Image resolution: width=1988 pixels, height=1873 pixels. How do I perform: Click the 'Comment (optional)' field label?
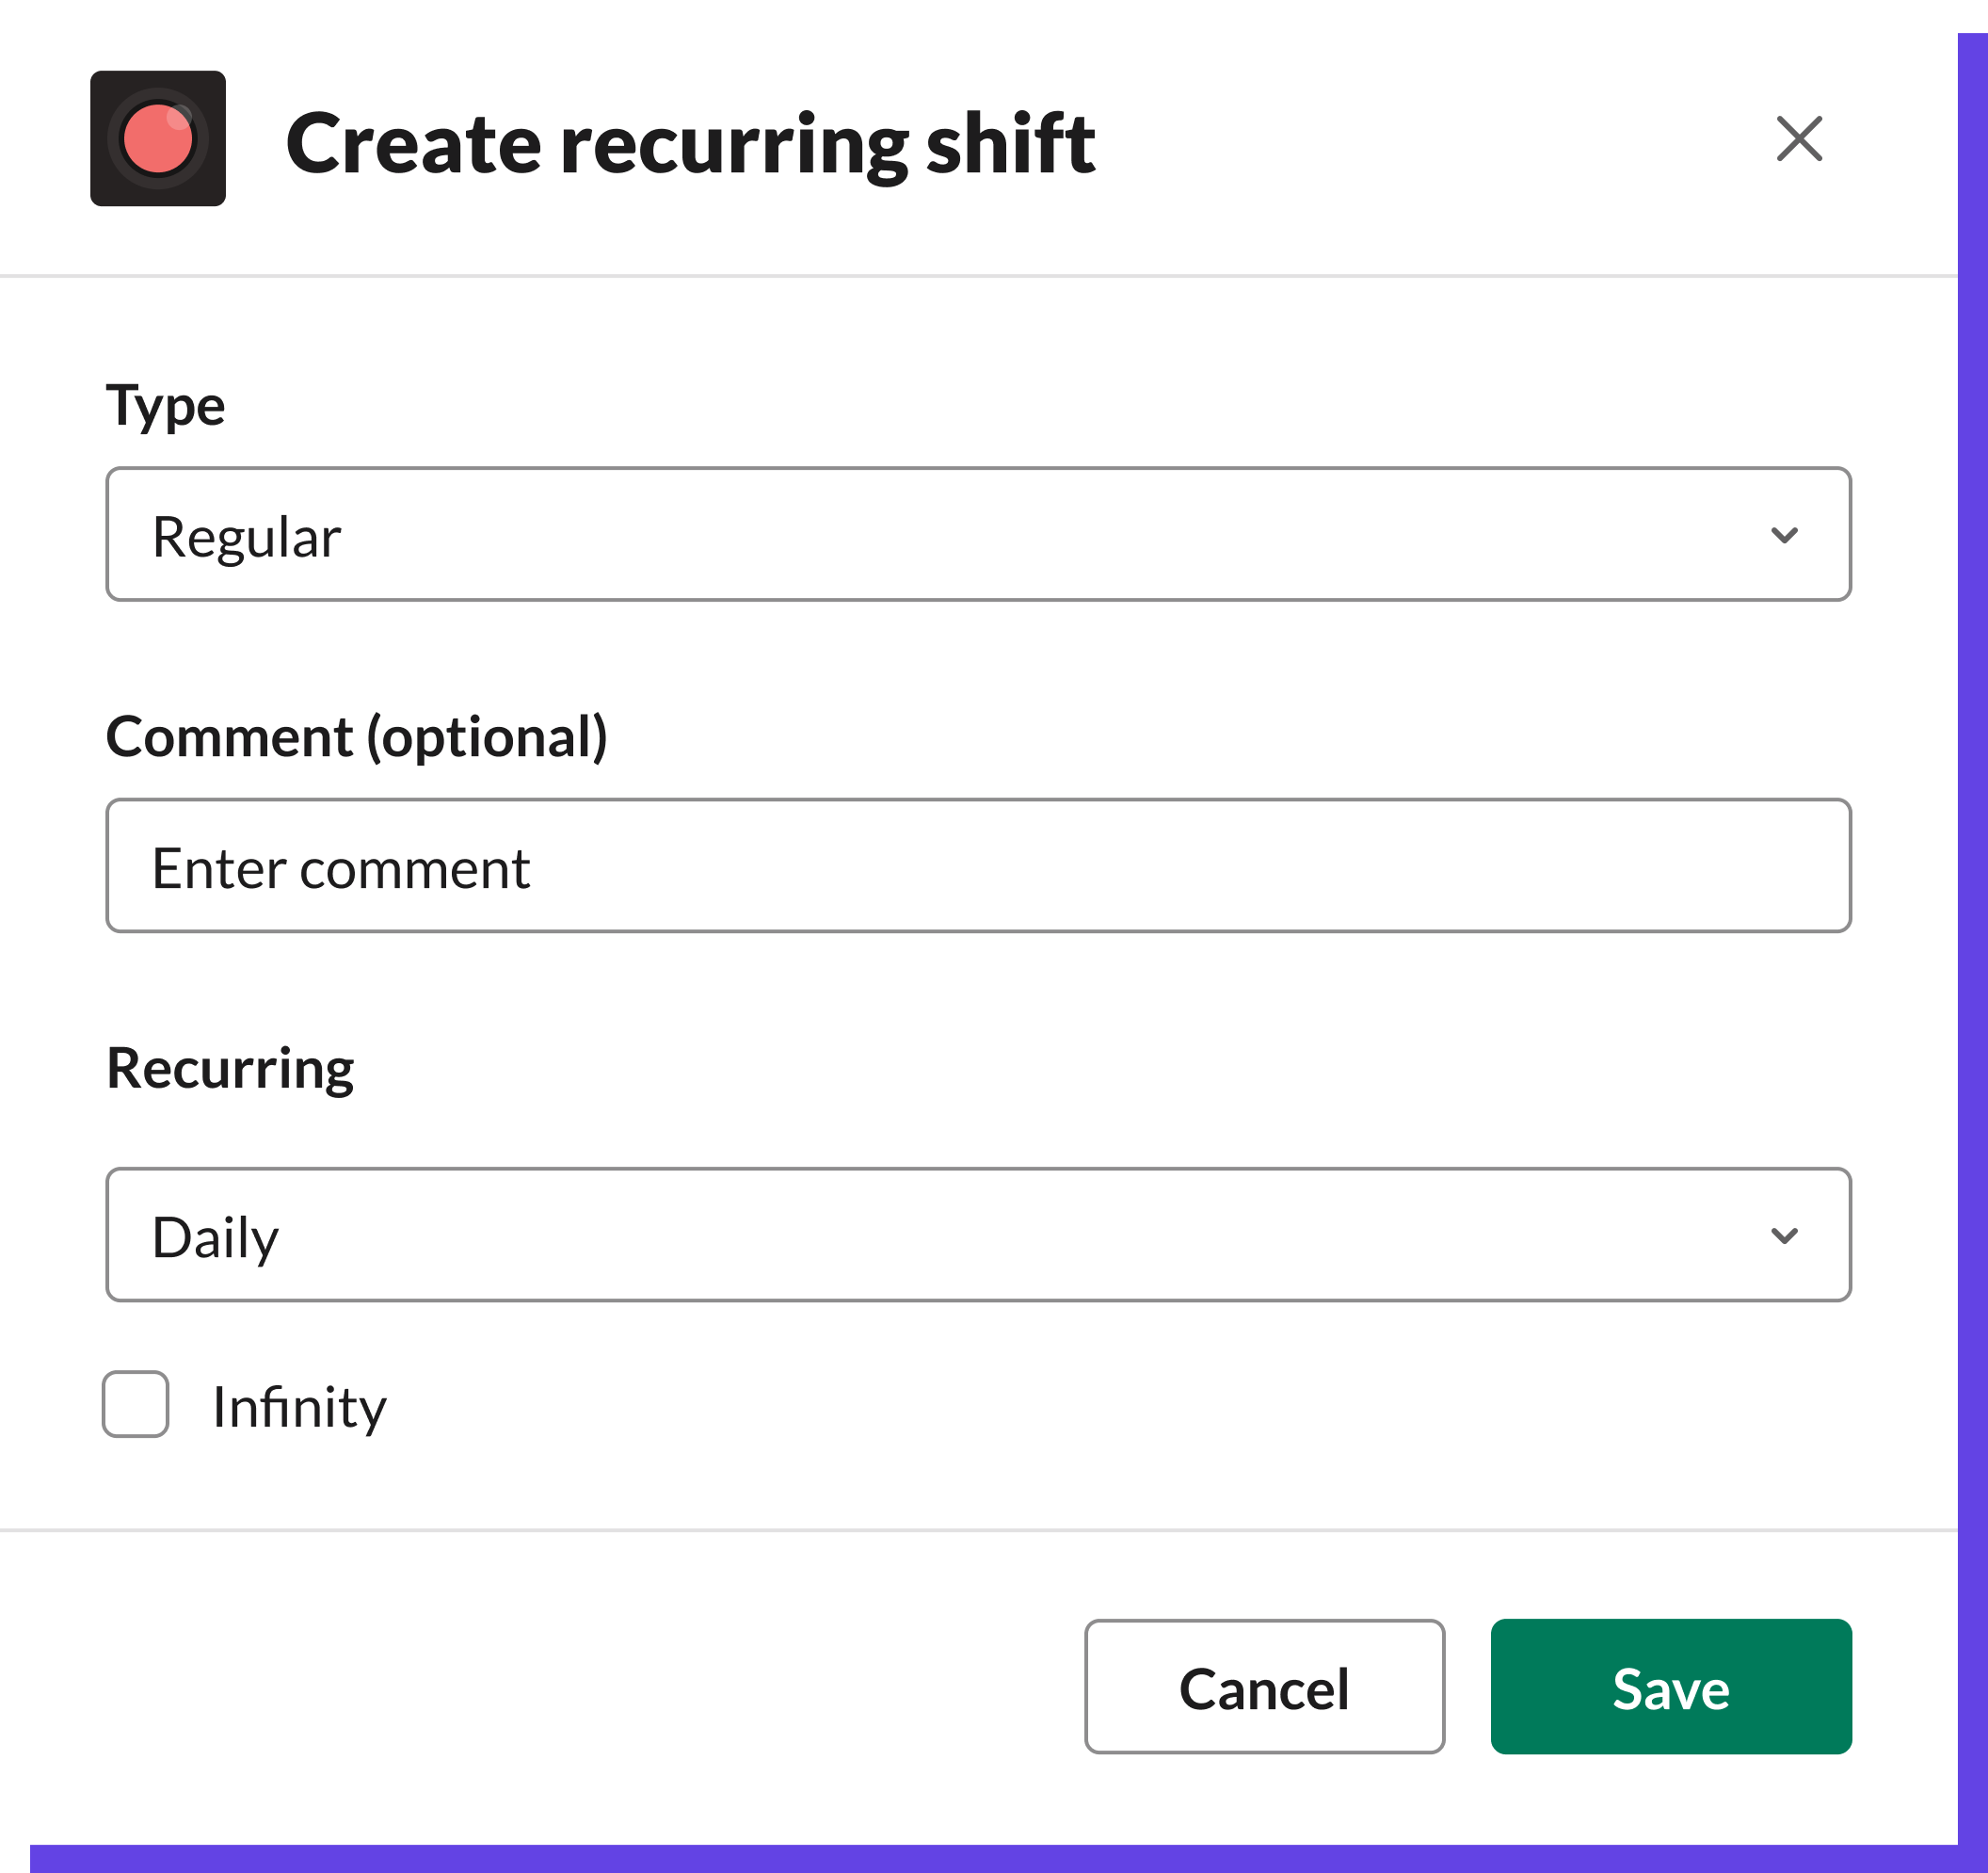click(x=356, y=737)
